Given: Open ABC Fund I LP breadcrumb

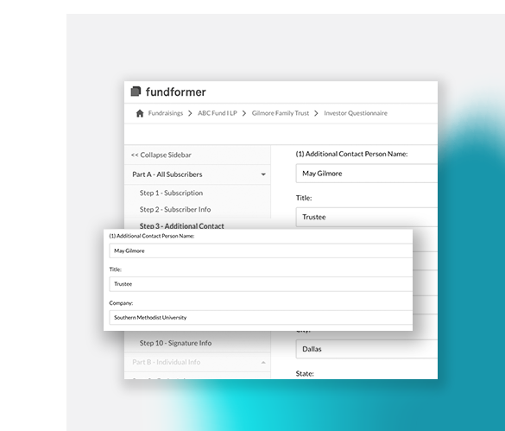Looking at the screenshot, I should [x=217, y=113].
